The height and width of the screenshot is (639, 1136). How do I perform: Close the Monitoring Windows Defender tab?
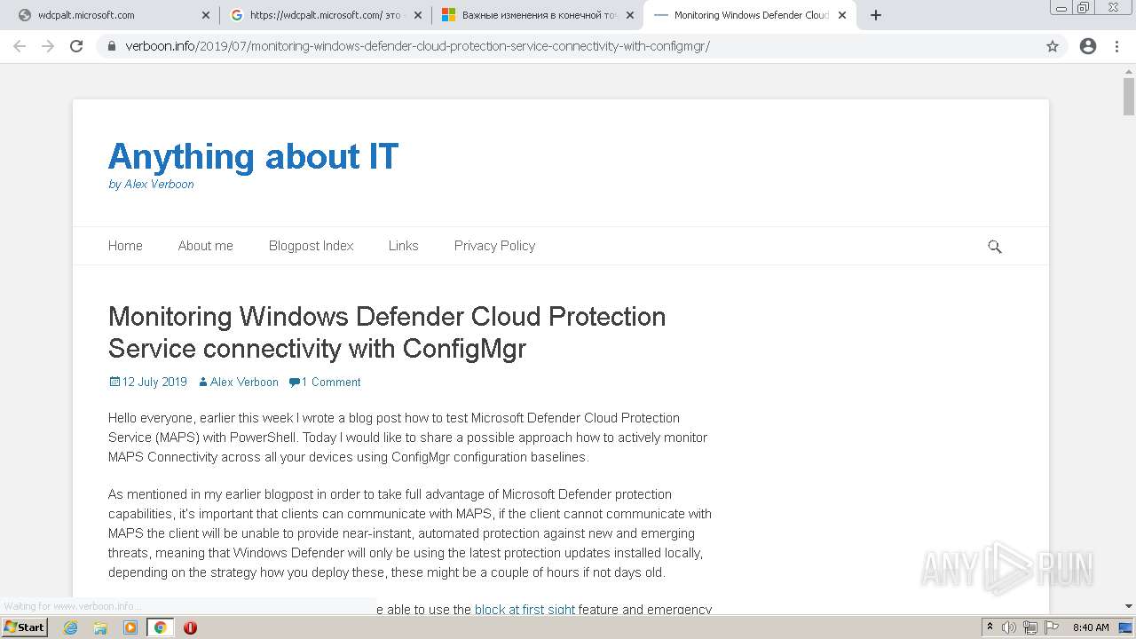pyautogui.click(x=842, y=15)
